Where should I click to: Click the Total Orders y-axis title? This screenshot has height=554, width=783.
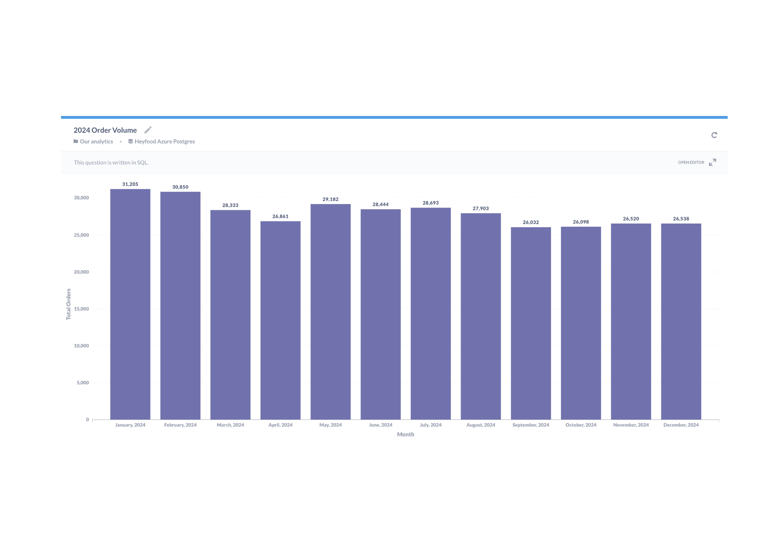tap(69, 304)
